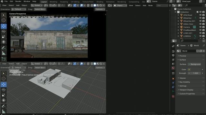Viewport: 206px width, 115px height.
Task: Open Add menu in the node editor header
Action: click(144, 5)
